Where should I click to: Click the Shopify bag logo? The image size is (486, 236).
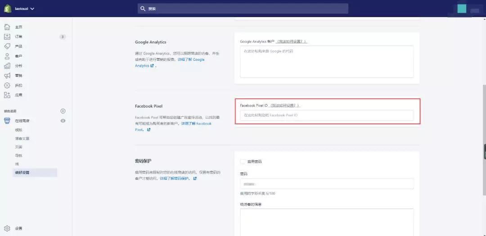(8, 9)
